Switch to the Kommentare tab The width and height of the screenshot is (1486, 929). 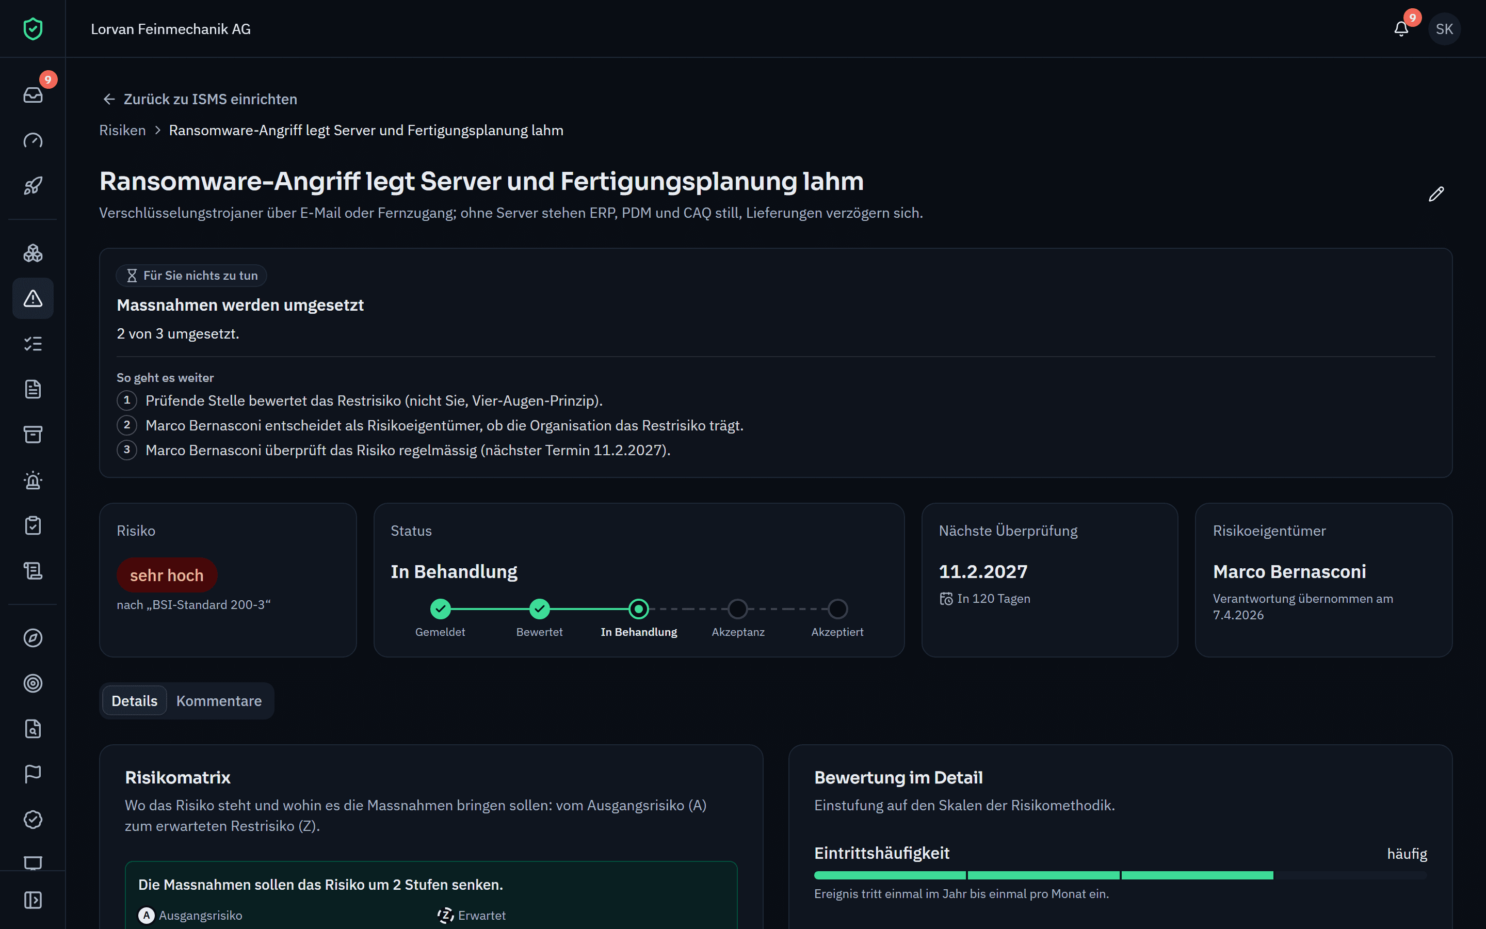click(219, 701)
